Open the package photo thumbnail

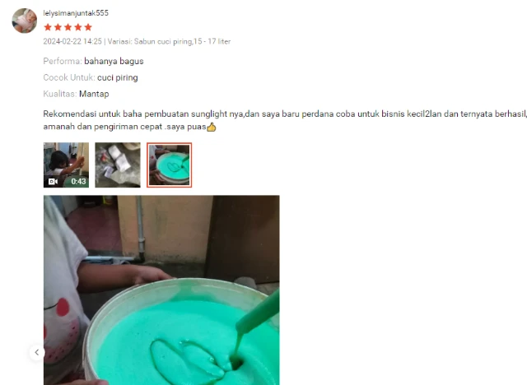(118, 165)
